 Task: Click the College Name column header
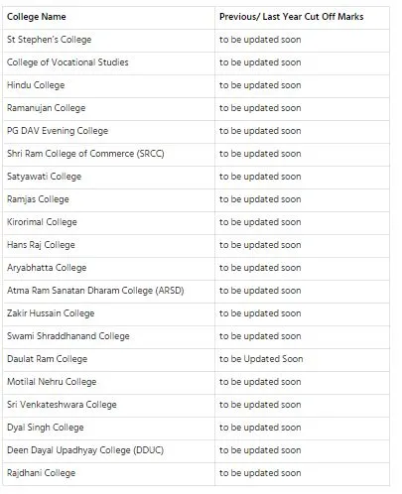pyautogui.click(x=37, y=17)
